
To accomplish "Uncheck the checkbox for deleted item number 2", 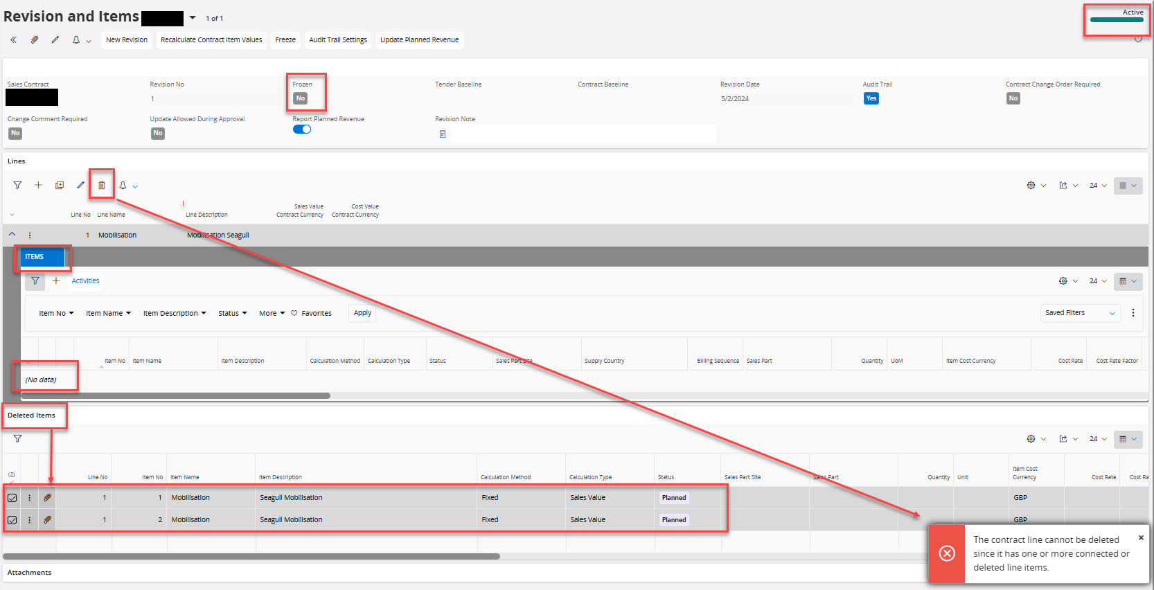I will 12,520.
